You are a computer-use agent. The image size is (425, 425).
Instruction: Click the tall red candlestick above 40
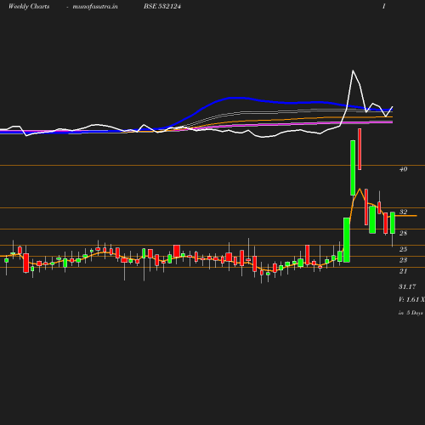(360, 149)
